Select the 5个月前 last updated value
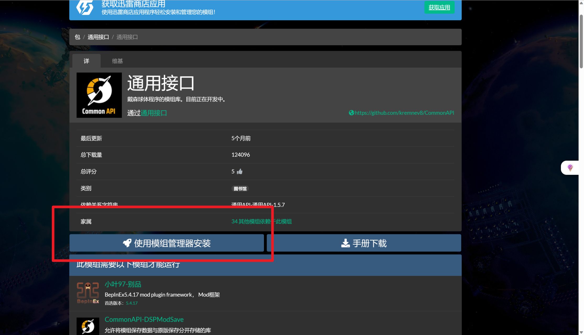The width and height of the screenshot is (584, 335). pyautogui.click(x=241, y=138)
